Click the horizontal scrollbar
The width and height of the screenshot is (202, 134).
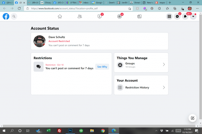pos(99,126)
